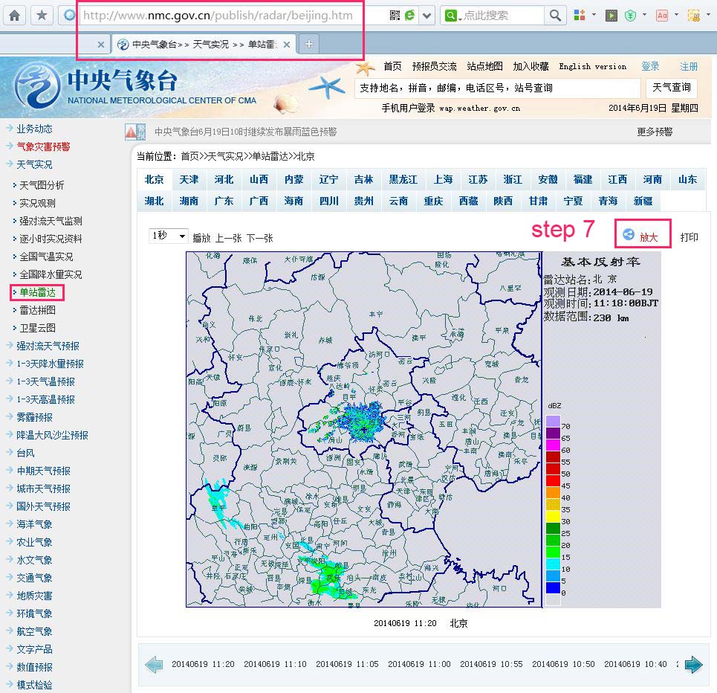Screen dimensions: 717x693
Task: Click the translate Aa toolbar icon
Action: (662, 16)
